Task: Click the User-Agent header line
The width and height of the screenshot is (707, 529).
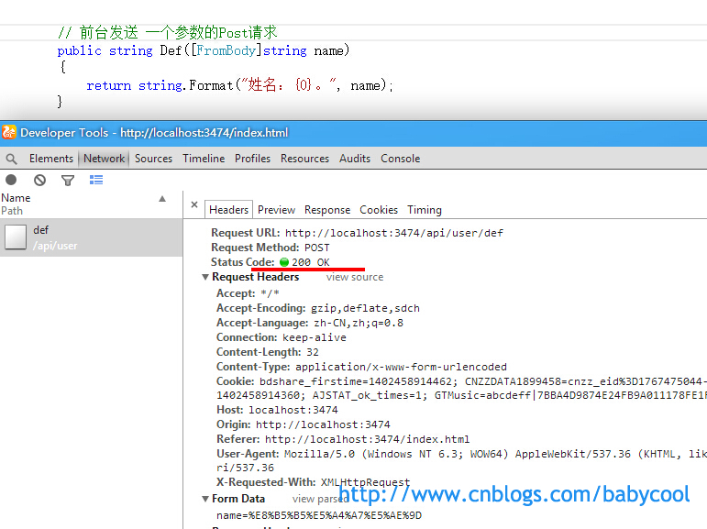Action: click(462, 460)
